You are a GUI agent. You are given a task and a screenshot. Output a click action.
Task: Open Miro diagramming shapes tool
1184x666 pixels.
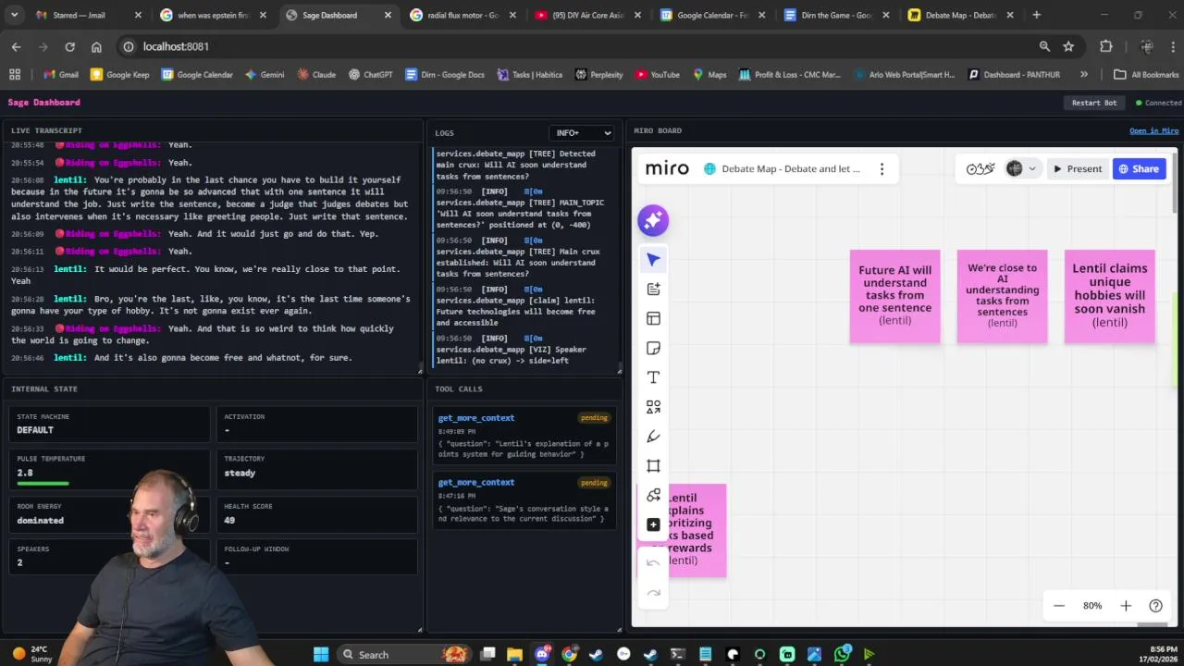pos(653,496)
